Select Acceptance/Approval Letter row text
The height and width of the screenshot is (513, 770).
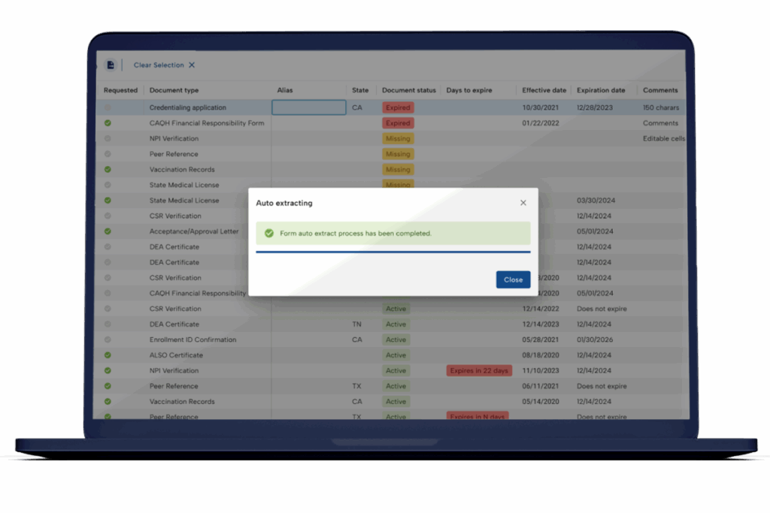[194, 231]
